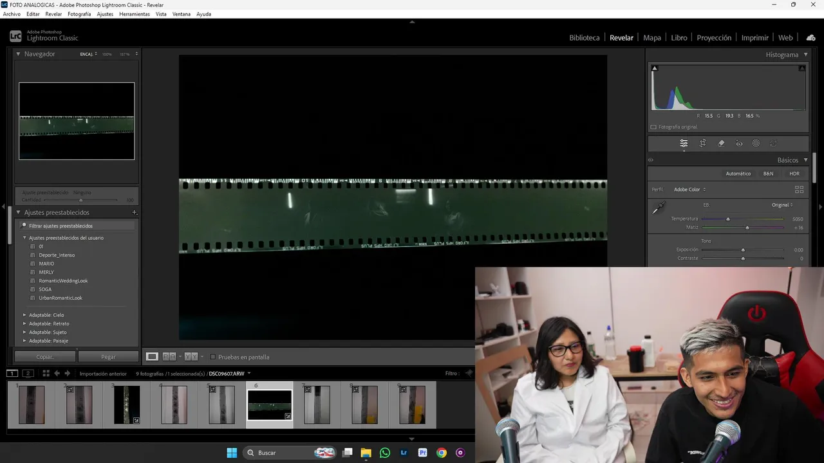Select filmstrip thumbnail number 9
Screen dimensions: 824x463
(x=412, y=404)
